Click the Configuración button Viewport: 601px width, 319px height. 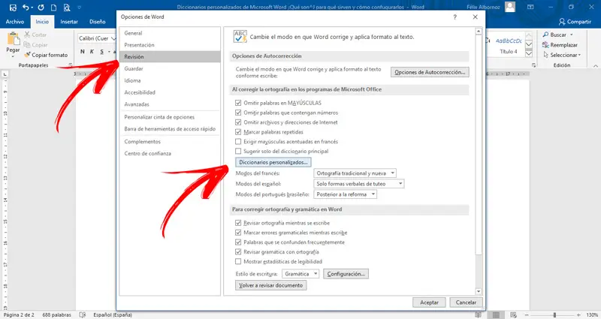pyautogui.click(x=346, y=274)
